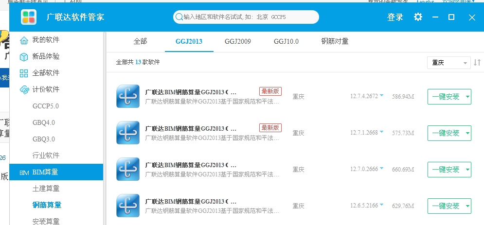The width and height of the screenshot is (484, 225).
Task: Click the house icon beside 我的软件
Action: pyautogui.click(x=24, y=40)
